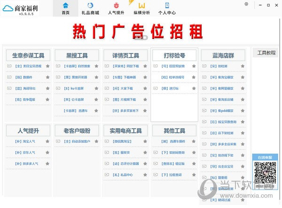
Task: Play video tutorial for 【蓝】海词导出
Action: coord(9,88)
